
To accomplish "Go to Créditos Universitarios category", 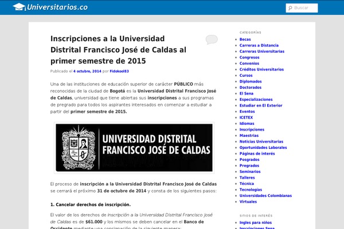I will (261, 69).
